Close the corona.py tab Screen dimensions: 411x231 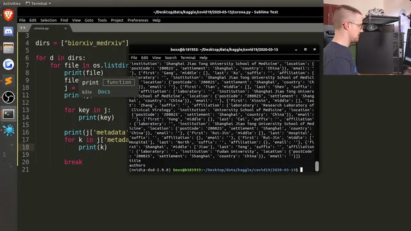pos(66,28)
